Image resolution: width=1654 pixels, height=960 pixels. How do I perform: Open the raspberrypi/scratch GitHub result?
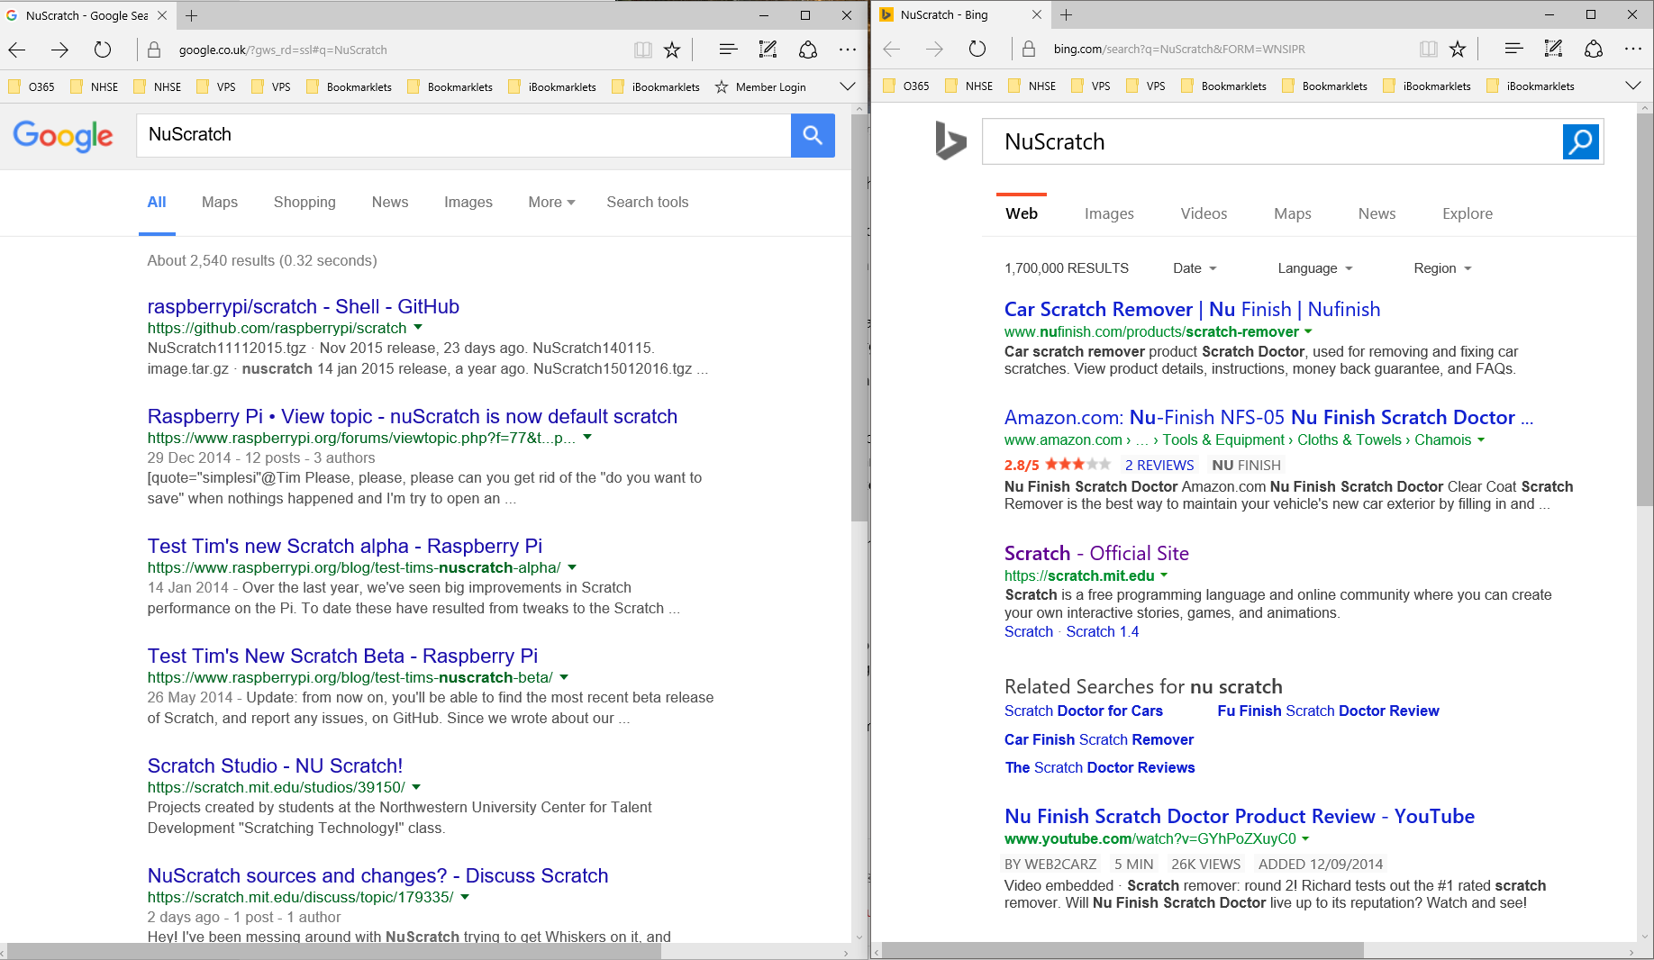(x=303, y=306)
